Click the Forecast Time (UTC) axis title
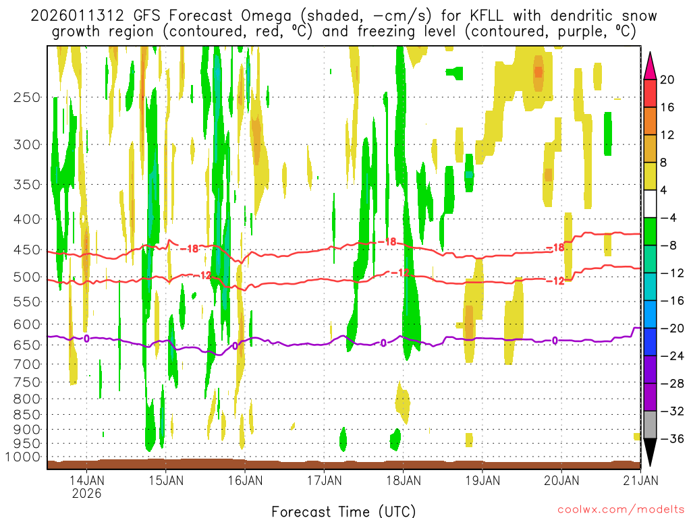 click(x=343, y=511)
